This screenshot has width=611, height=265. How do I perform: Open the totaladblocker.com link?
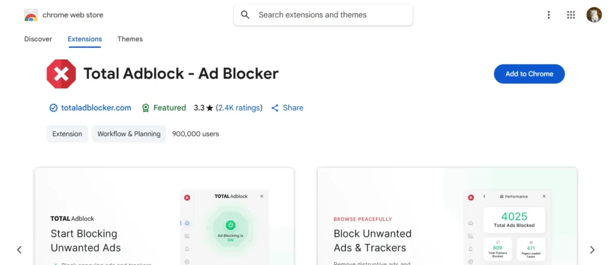(96, 108)
